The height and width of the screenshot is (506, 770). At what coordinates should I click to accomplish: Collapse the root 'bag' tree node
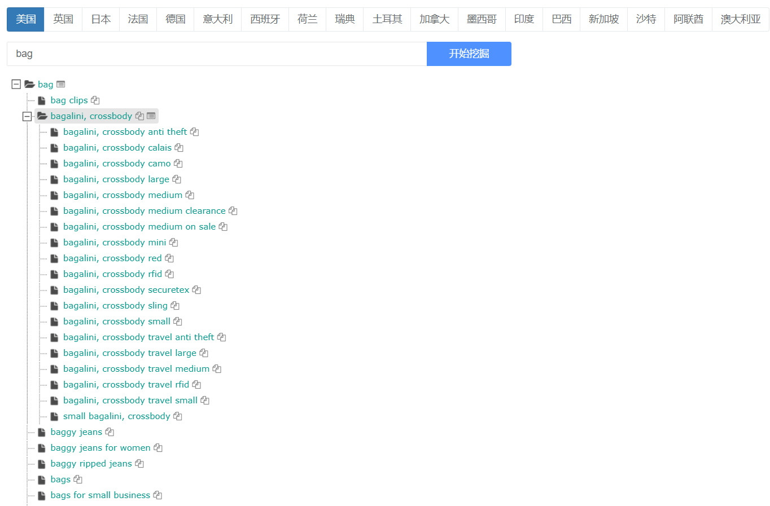click(16, 85)
